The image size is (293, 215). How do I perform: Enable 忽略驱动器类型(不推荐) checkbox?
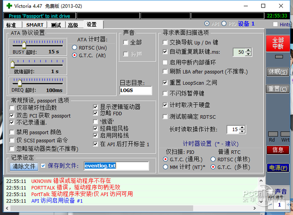[x=12, y=148]
